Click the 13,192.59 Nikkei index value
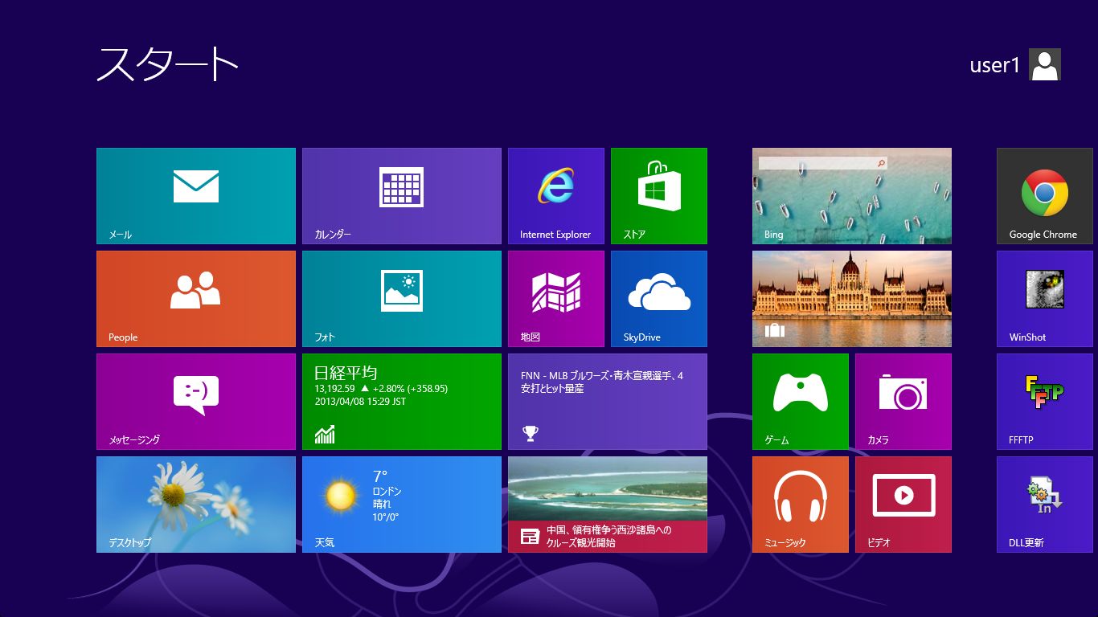This screenshot has height=617, width=1098. click(x=334, y=389)
